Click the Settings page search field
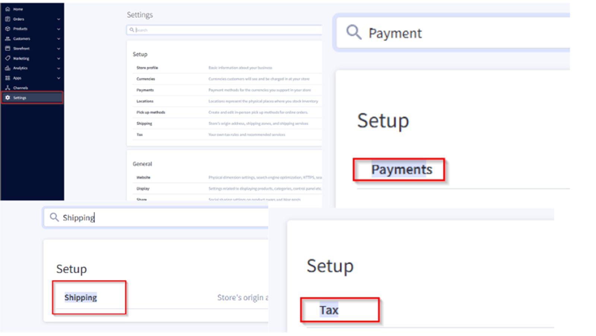 [x=224, y=30]
